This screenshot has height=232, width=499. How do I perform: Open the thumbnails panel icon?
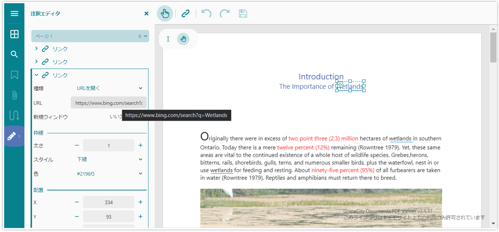coord(14,34)
